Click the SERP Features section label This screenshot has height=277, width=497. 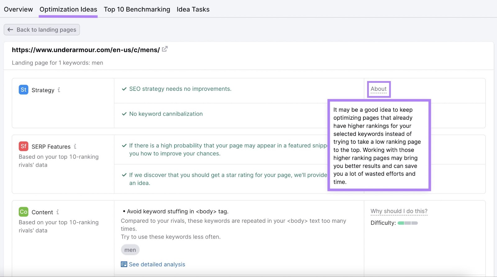tap(51, 147)
